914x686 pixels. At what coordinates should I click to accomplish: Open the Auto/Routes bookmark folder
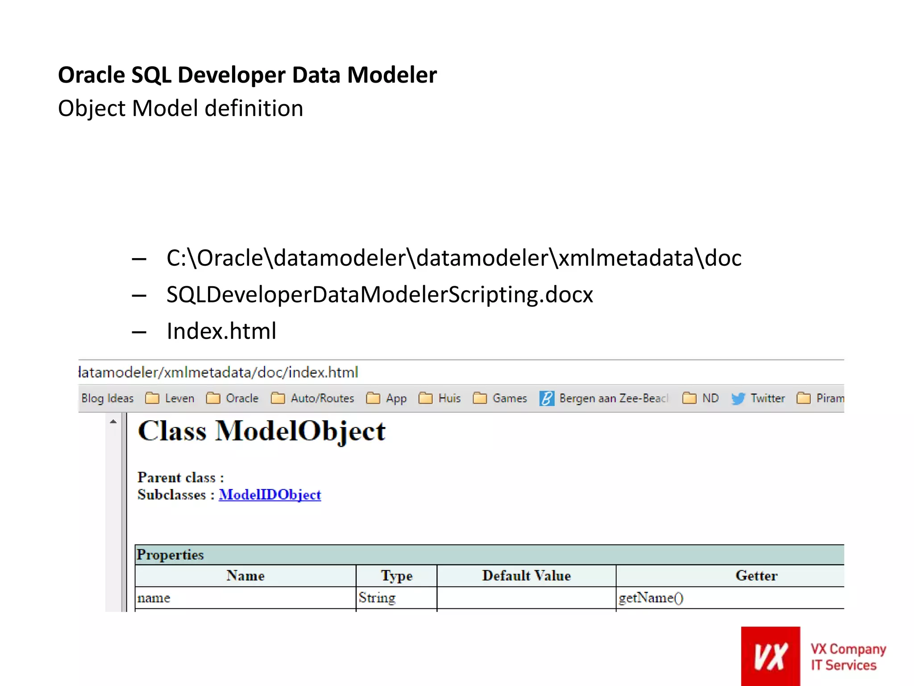pos(312,398)
